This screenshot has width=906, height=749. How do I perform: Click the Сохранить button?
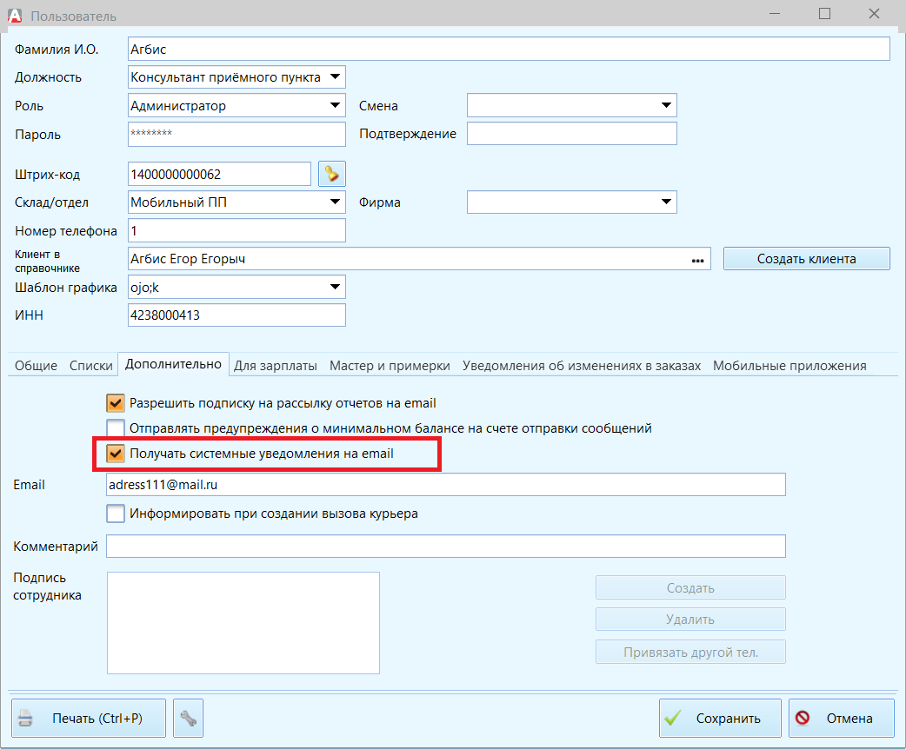pos(720,718)
